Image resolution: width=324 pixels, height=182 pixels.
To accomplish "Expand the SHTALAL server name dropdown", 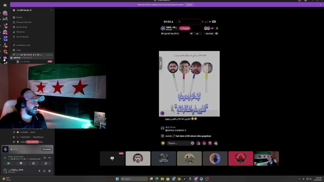I will click(51, 10).
